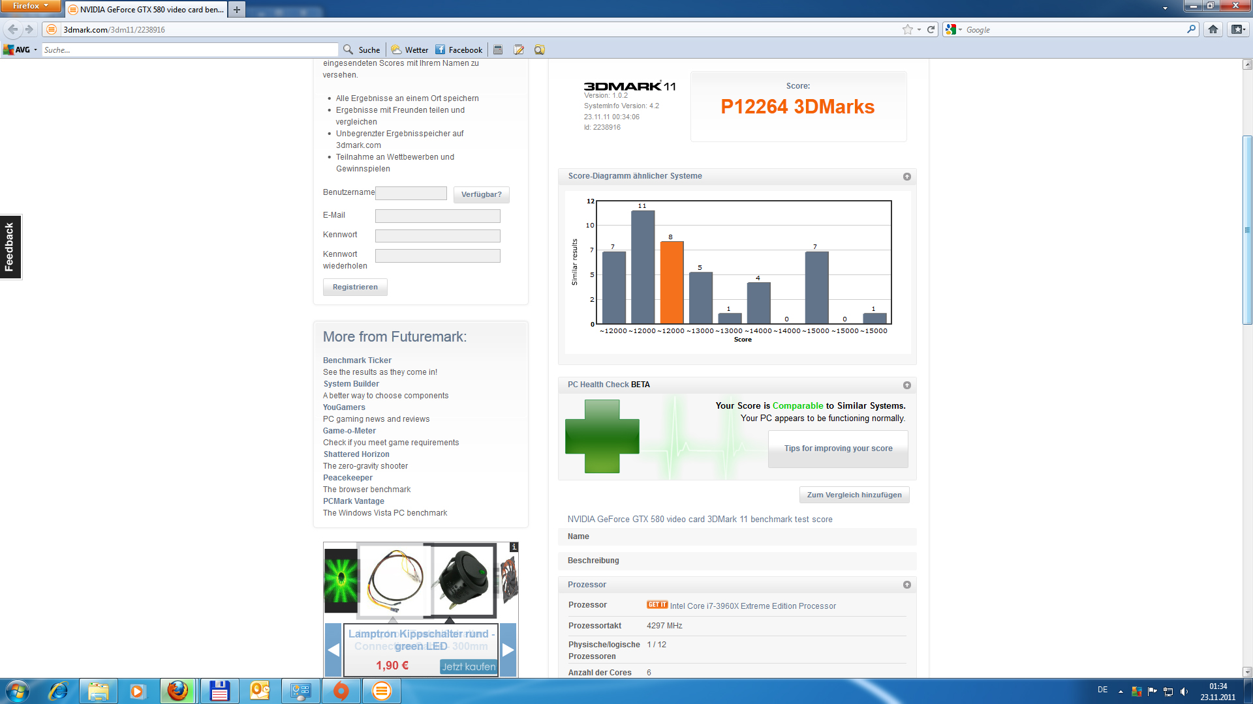The height and width of the screenshot is (704, 1253).
Task: Click the page vertical scrollbar thumb
Action: click(1247, 229)
